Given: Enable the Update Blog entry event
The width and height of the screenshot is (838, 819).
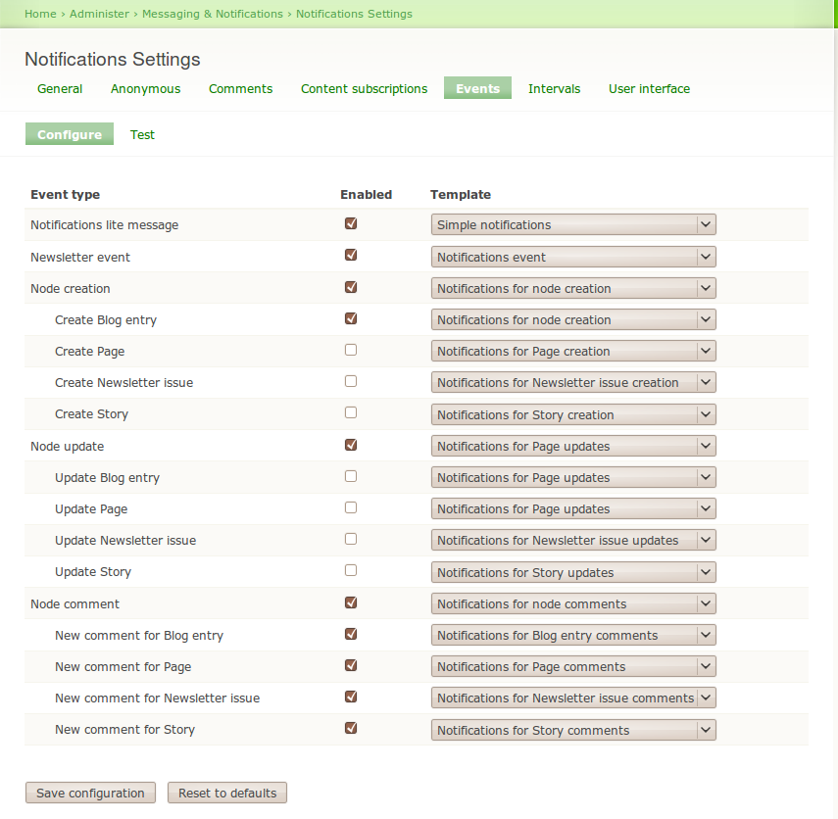Looking at the screenshot, I should [350, 475].
